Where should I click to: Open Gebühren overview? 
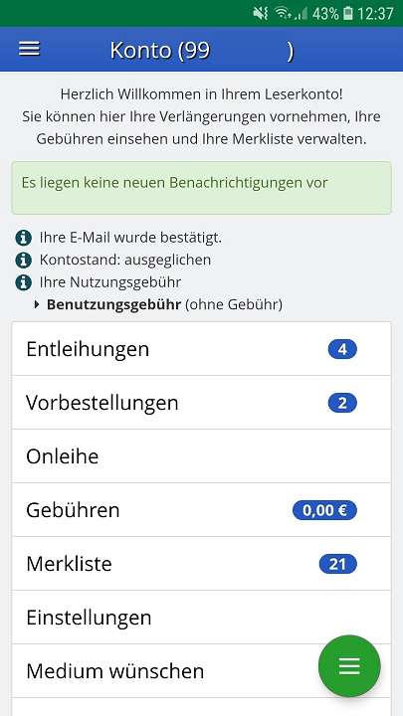201,510
